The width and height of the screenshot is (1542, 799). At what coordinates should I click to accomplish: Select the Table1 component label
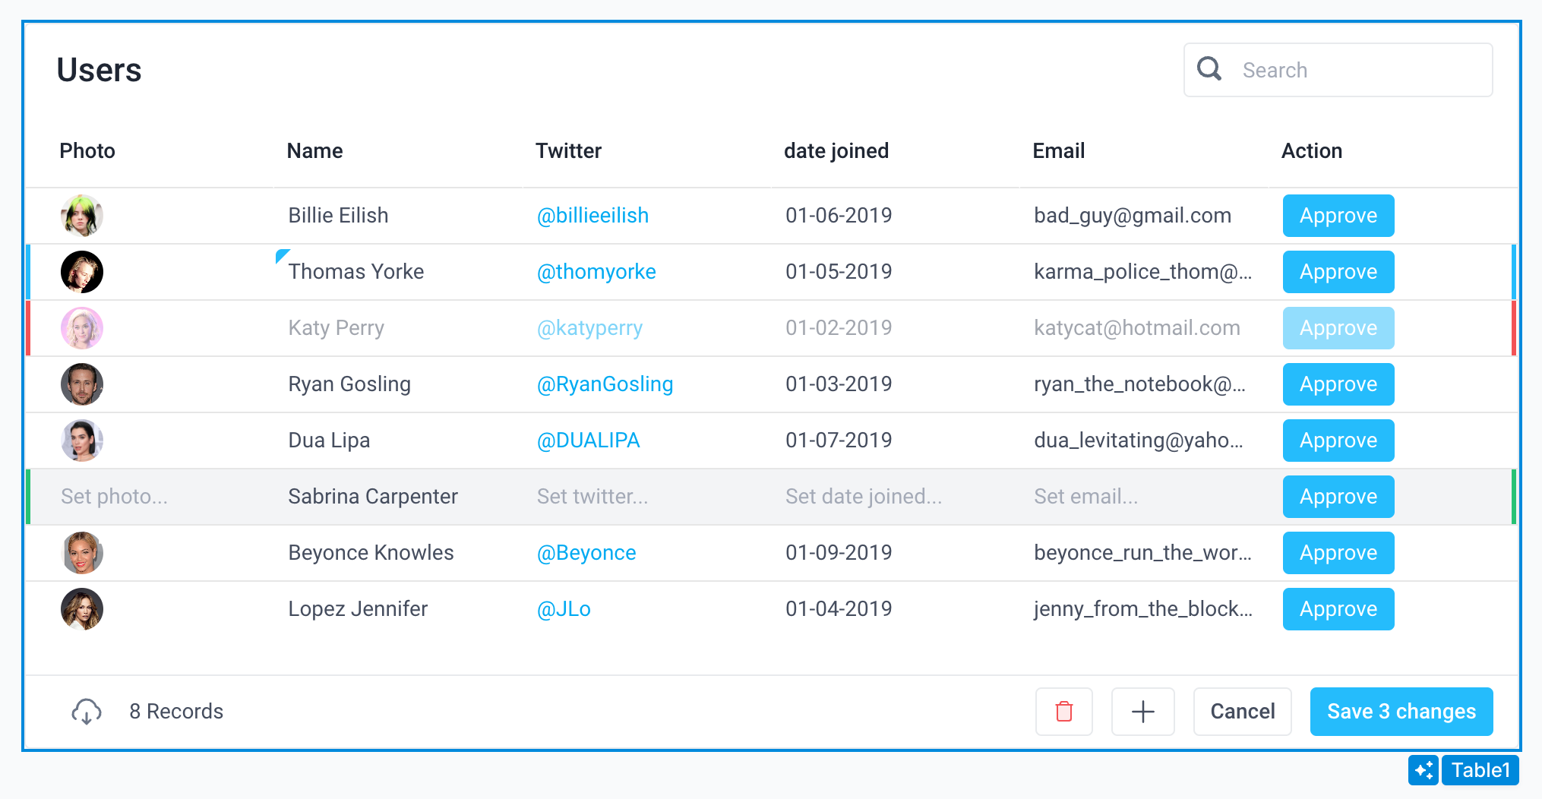click(1480, 770)
